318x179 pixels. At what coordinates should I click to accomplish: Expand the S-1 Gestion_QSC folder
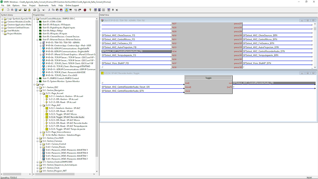(38, 87)
